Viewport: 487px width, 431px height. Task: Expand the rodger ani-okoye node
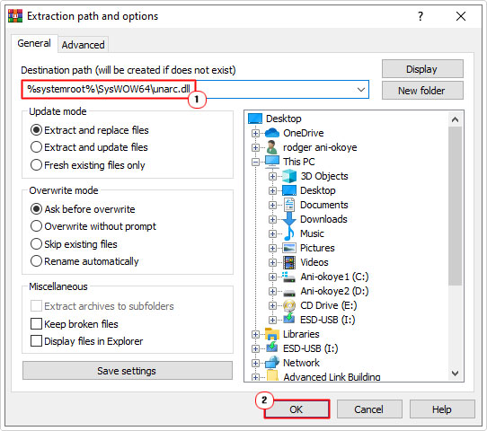tap(255, 147)
